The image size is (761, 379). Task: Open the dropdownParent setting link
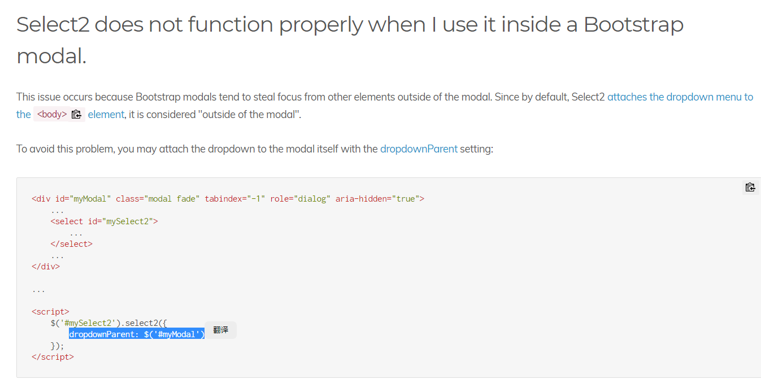pyautogui.click(x=419, y=149)
